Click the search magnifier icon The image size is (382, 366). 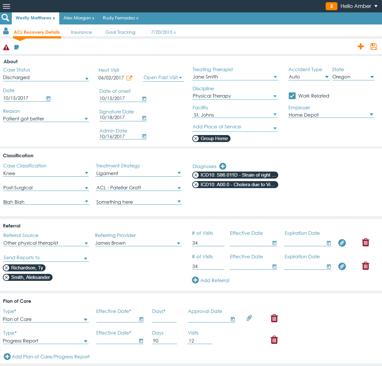[x=5, y=18]
